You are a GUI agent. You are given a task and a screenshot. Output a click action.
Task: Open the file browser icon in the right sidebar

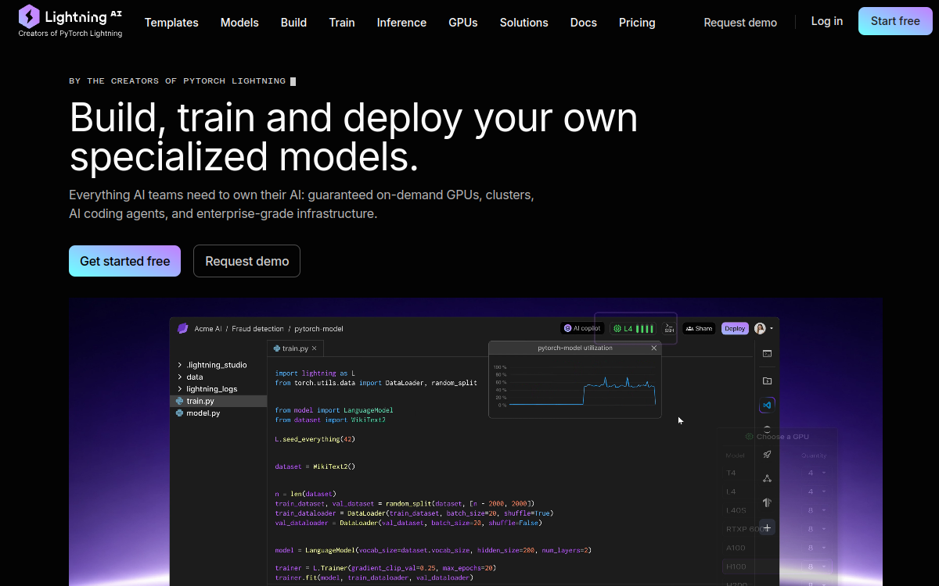(767, 381)
